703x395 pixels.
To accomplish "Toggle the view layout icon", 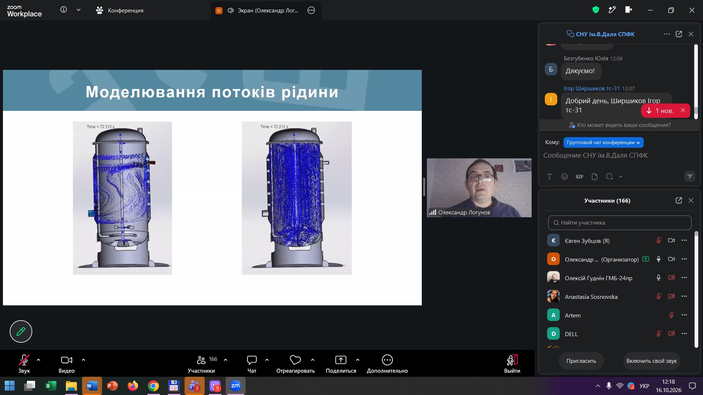I will coord(629,10).
